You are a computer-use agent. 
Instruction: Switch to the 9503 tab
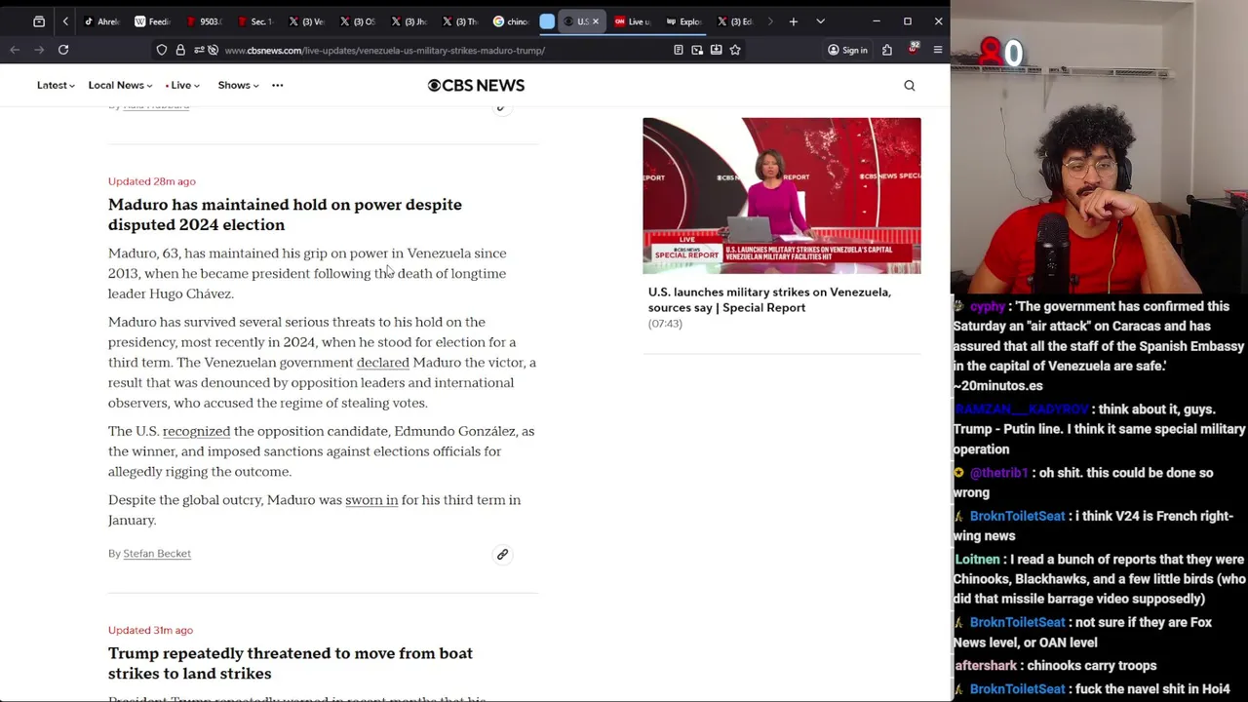pyautogui.click(x=204, y=21)
